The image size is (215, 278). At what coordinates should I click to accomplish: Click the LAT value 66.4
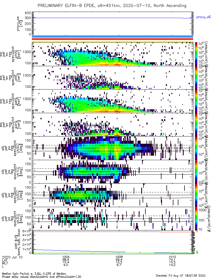119,260
